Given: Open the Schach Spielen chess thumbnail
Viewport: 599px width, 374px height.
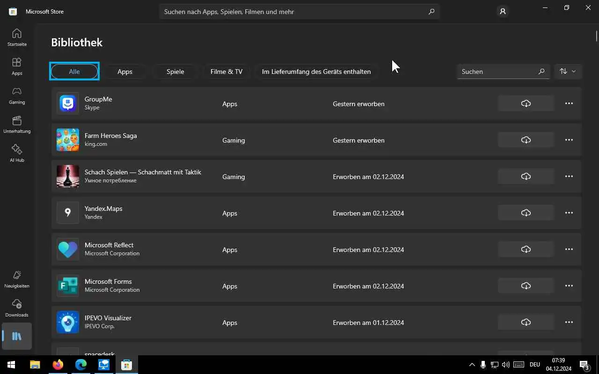Looking at the screenshot, I should click(x=68, y=176).
